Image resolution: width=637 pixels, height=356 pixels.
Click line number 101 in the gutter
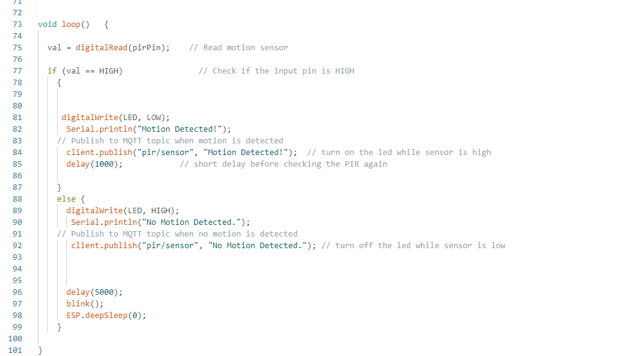tap(15, 350)
